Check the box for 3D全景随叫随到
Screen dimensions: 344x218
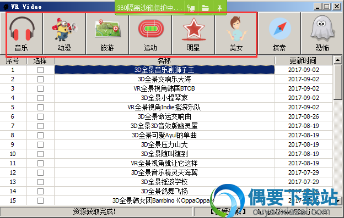(40, 154)
